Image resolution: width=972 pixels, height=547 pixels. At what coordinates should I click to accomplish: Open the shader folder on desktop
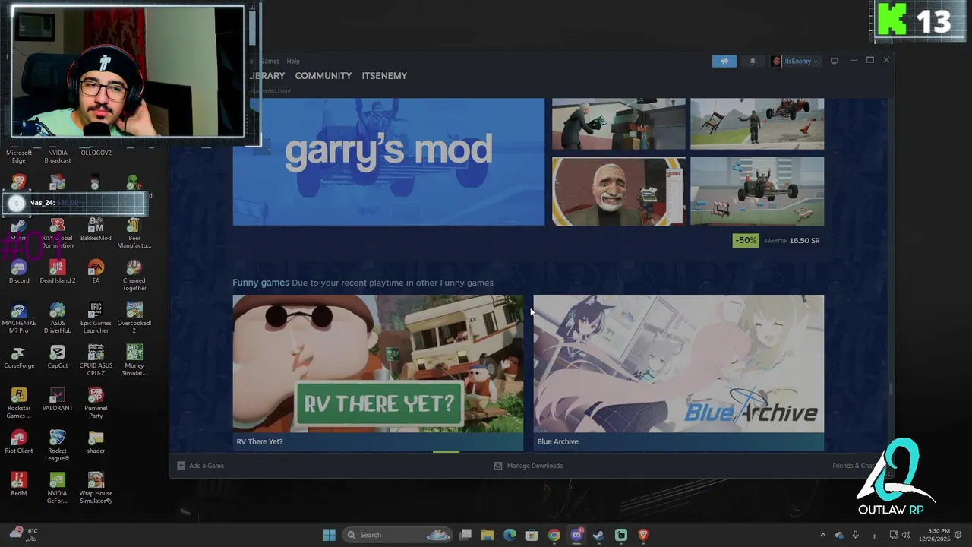coord(96,441)
